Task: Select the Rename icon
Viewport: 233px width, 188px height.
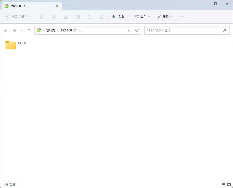Action: pyautogui.click(x=77, y=17)
